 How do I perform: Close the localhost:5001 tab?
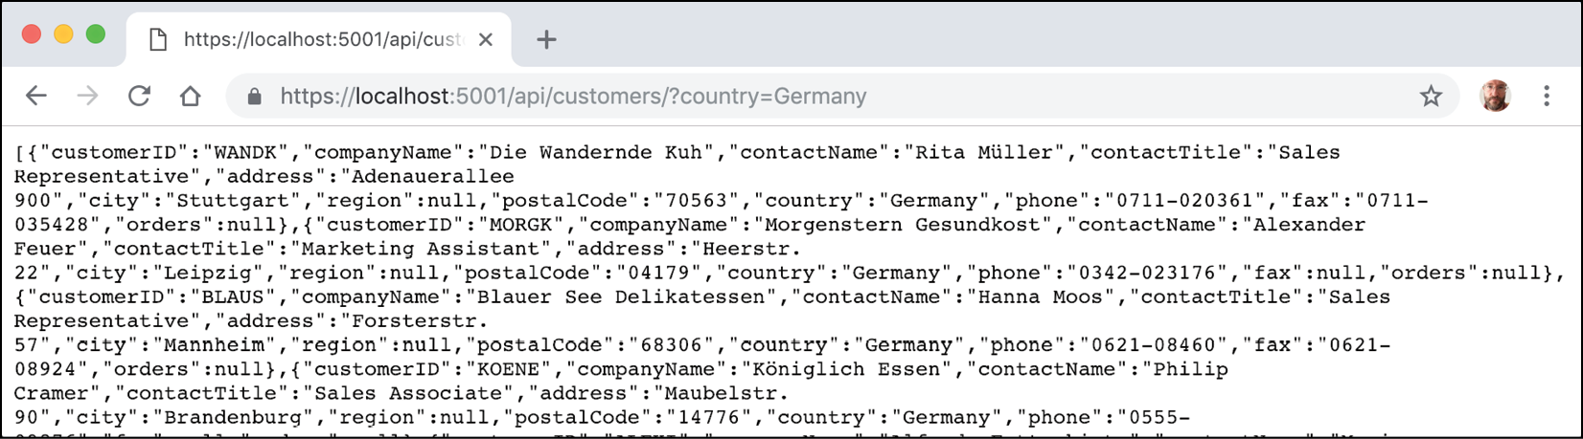click(486, 39)
